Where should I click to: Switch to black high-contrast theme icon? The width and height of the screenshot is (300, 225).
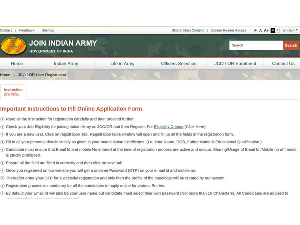pyautogui.click(x=273, y=30)
